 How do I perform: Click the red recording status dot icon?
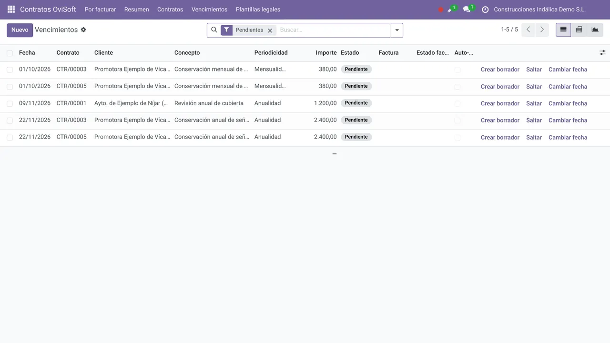pyautogui.click(x=441, y=10)
